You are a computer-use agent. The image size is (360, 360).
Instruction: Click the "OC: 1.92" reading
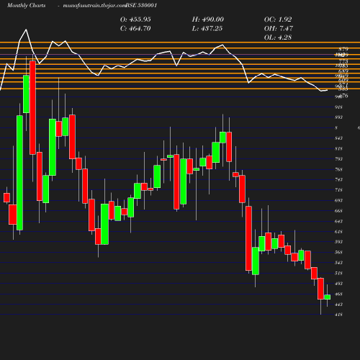[x=278, y=19]
